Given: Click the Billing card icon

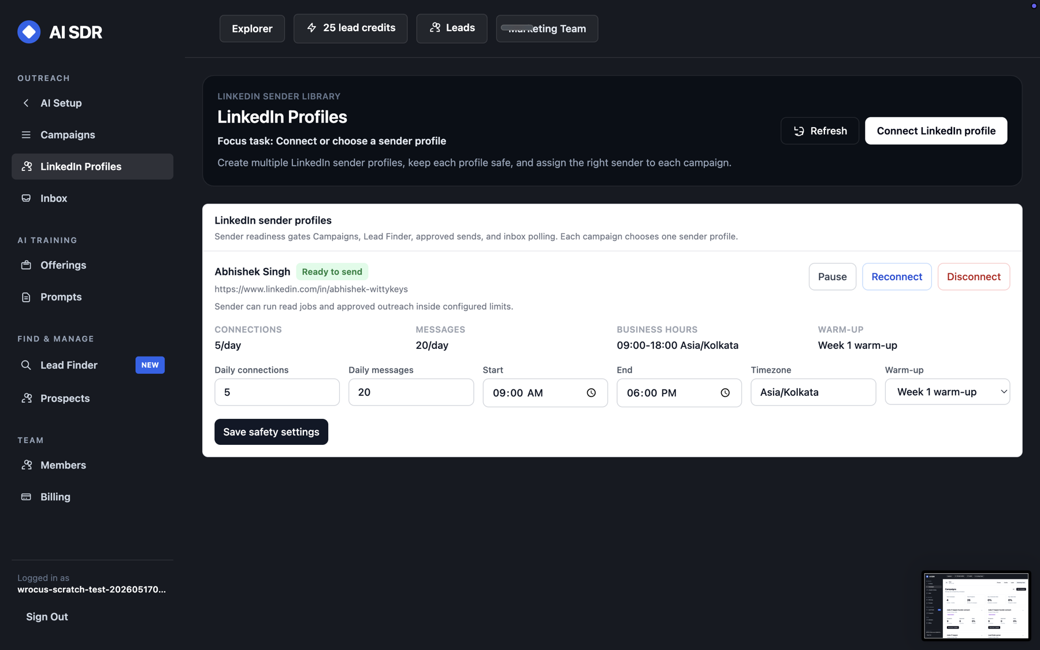Looking at the screenshot, I should click(x=26, y=497).
